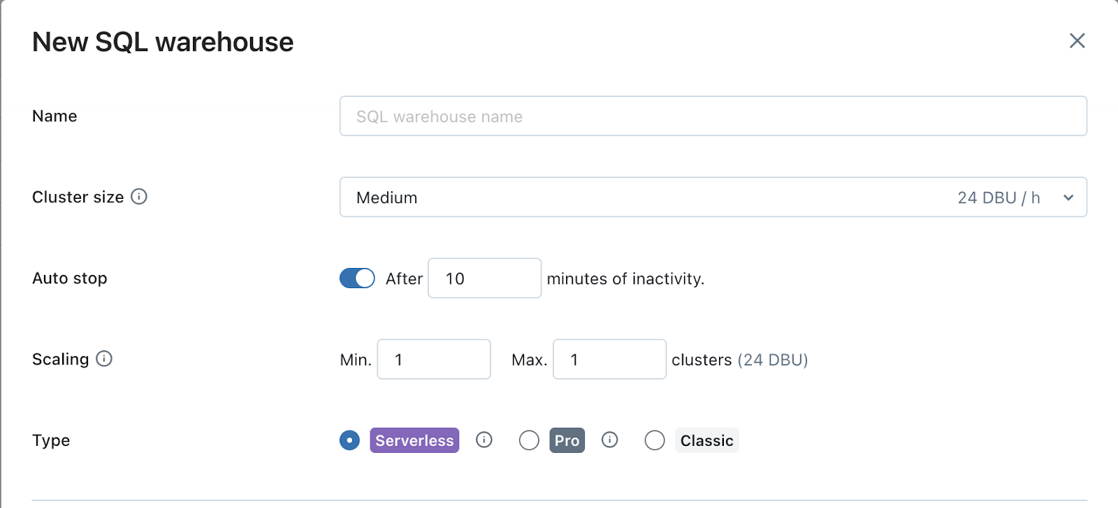Open the Pro type info icon
The height and width of the screenshot is (508, 1118).
610,440
